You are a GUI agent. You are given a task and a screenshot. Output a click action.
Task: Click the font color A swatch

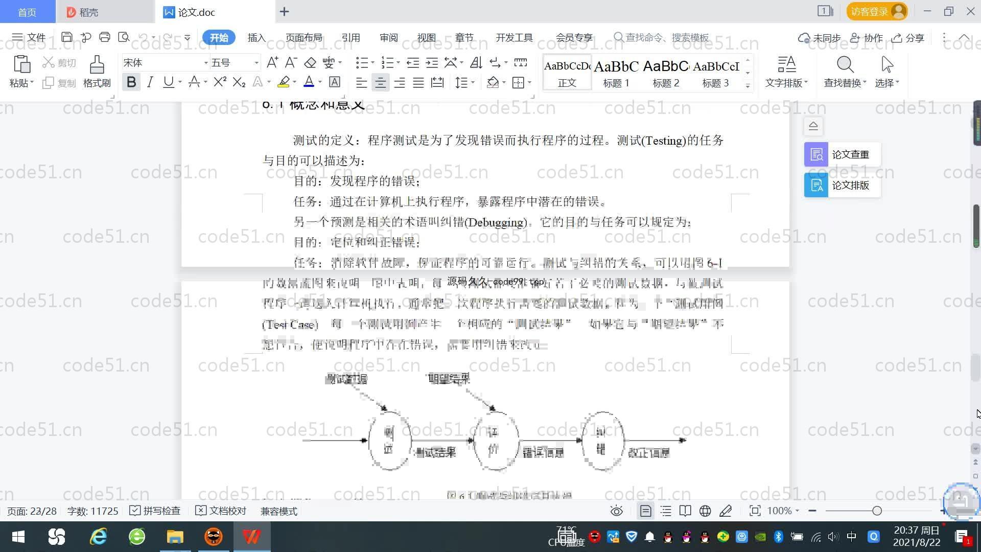(309, 82)
